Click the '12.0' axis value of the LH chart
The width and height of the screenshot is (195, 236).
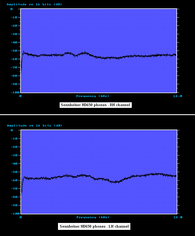[x=178, y=217]
